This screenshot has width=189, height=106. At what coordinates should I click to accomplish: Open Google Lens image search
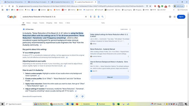[x=94, y=17]
